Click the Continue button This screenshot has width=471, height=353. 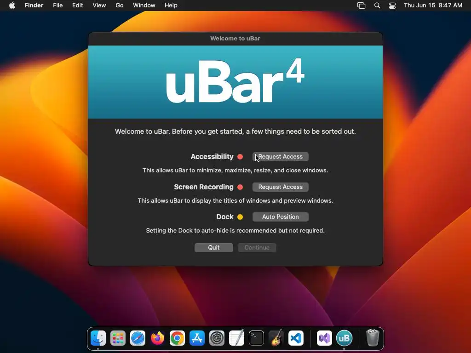pyautogui.click(x=257, y=248)
